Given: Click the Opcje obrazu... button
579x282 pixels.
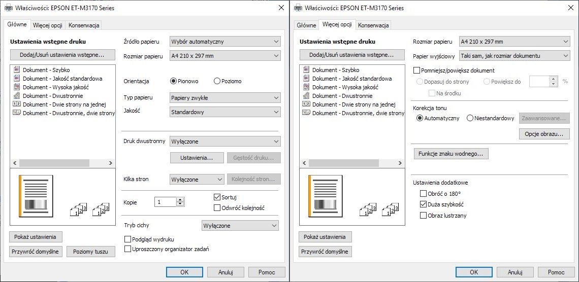Looking at the screenshot, I should pos(544,134).
